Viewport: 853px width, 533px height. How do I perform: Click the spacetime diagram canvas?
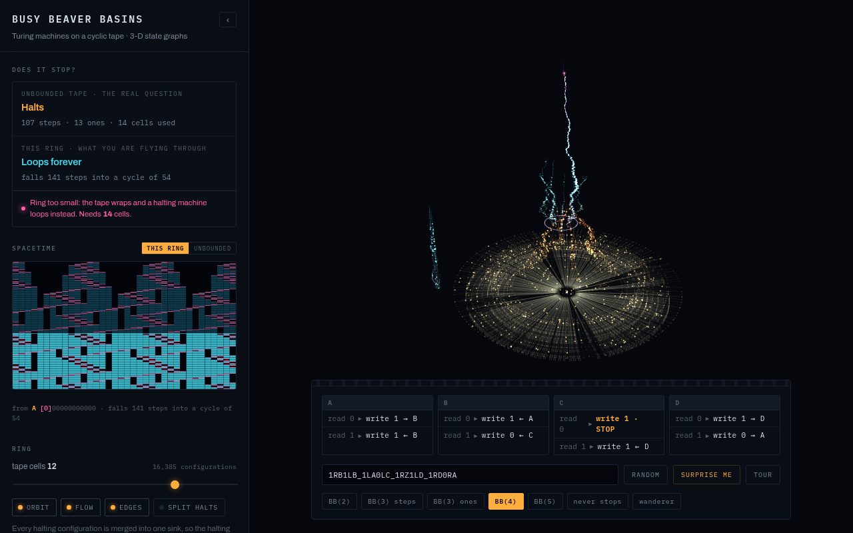click(x=124, y=325)
